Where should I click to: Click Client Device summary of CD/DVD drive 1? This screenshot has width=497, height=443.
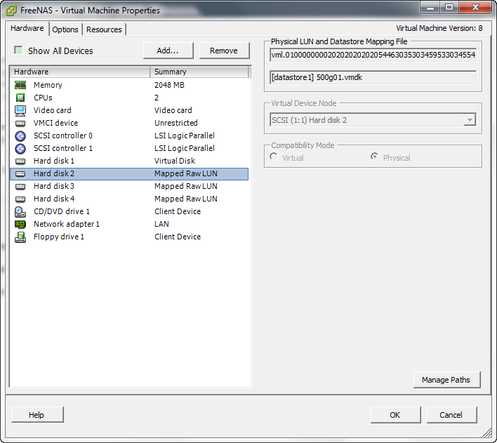point(178,211)
